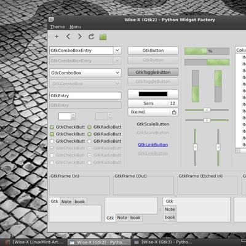
Task: Open the Menu menu item
Action: pos(75,27)
